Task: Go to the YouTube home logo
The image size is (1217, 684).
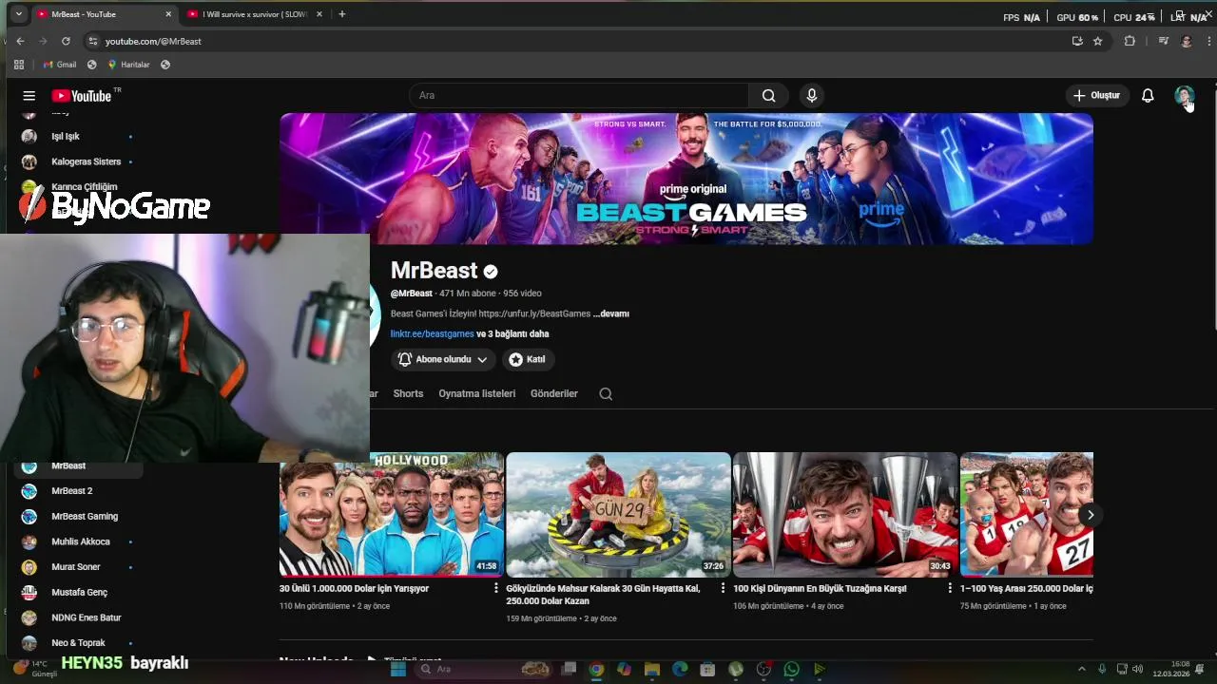Action: tap(82, 95)
